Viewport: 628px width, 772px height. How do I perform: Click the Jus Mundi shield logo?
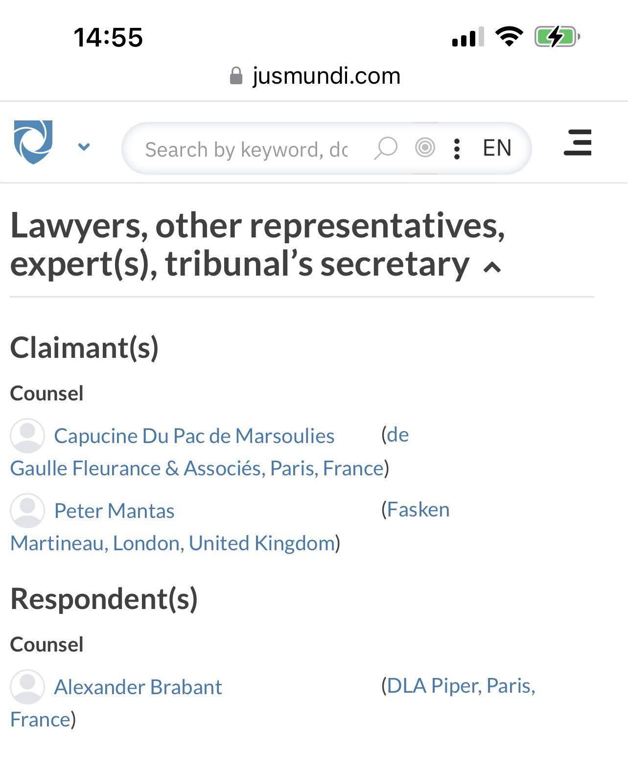tap(33, 142)
